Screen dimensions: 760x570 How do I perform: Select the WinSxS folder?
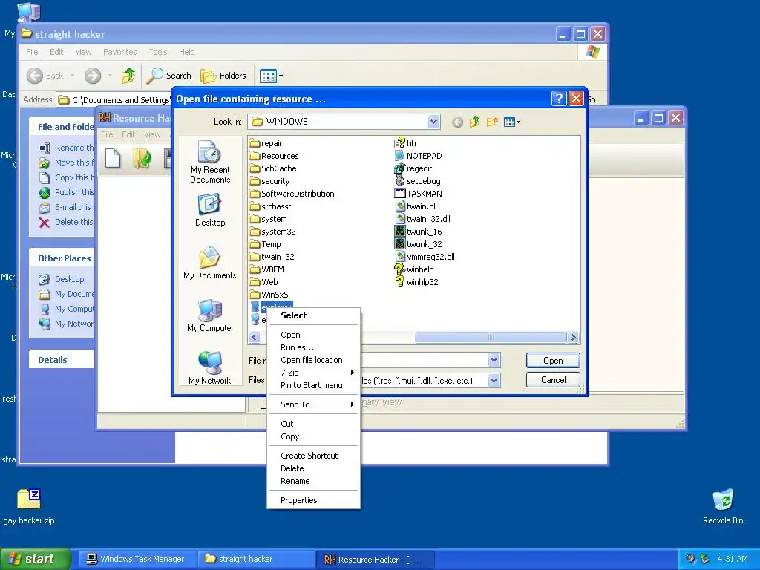click(x=269, y=294)
